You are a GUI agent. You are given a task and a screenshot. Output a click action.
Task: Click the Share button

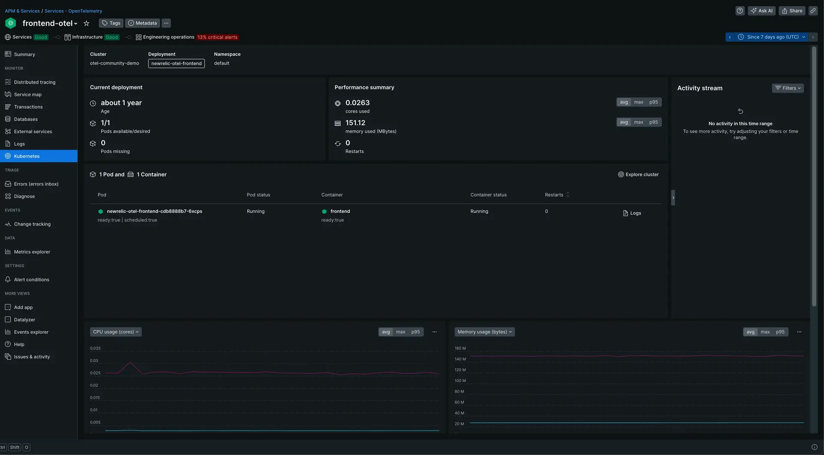point(792,11)
